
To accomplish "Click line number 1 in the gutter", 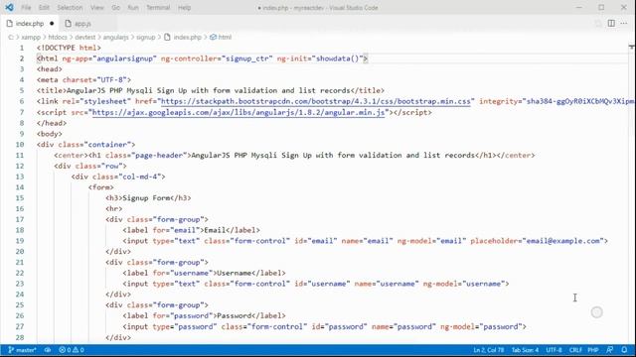I will 22,48.
